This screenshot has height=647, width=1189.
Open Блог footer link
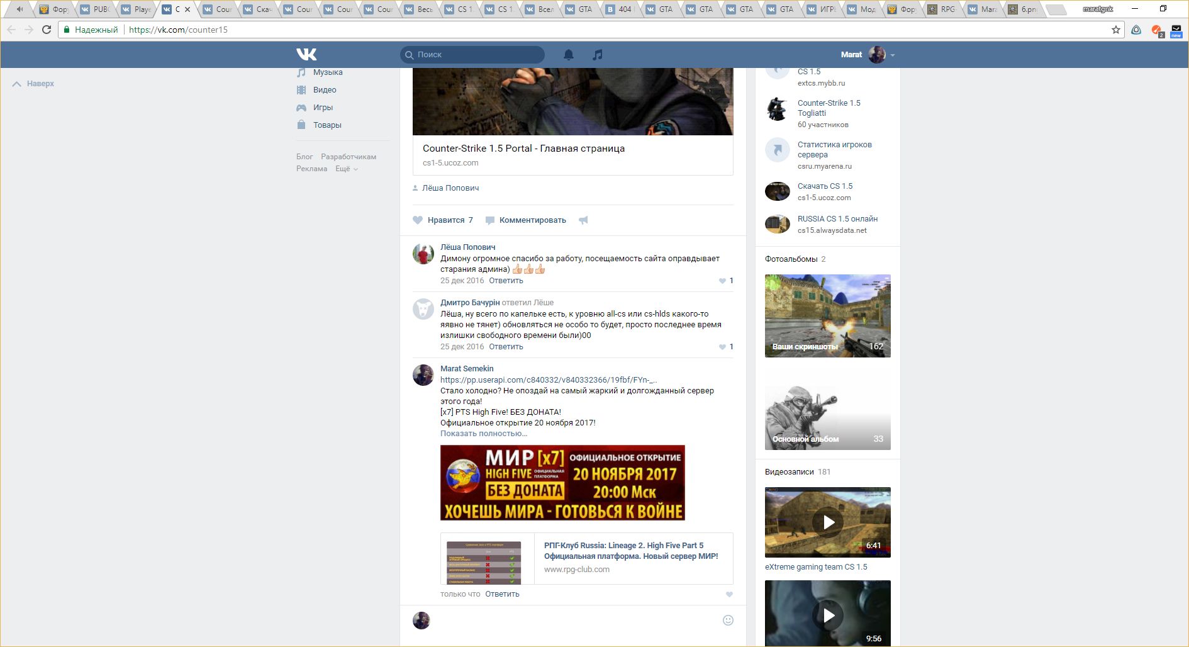pyautogui.click(x=304, y=157)
